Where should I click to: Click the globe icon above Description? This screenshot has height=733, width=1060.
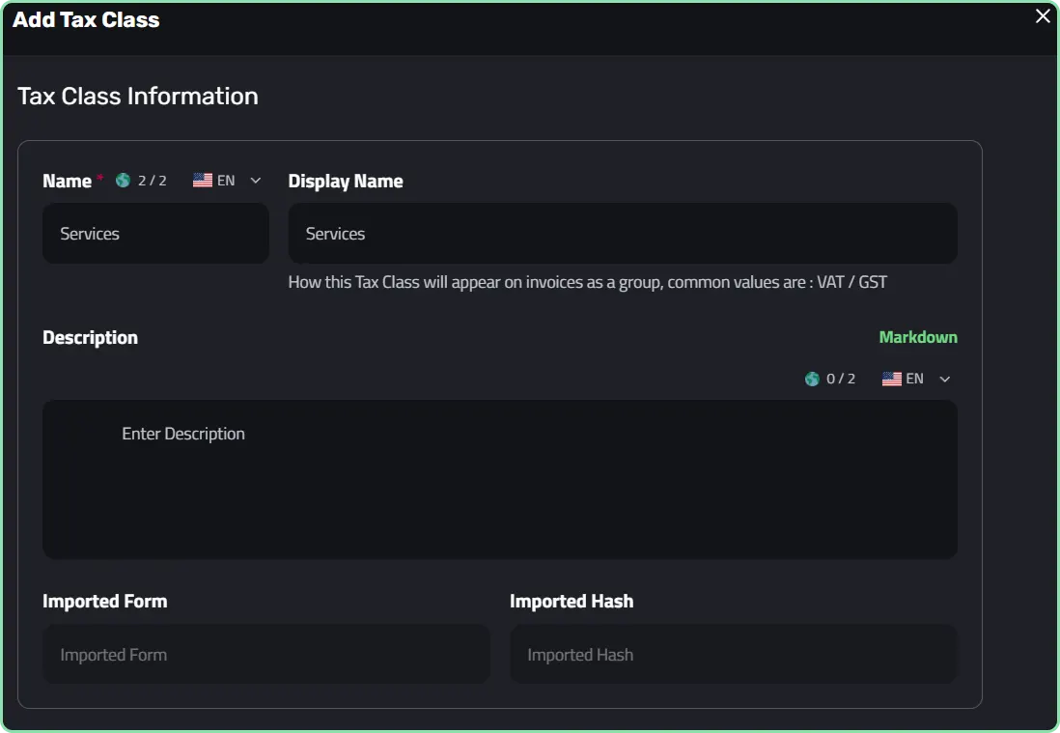(x=812, y=379)
